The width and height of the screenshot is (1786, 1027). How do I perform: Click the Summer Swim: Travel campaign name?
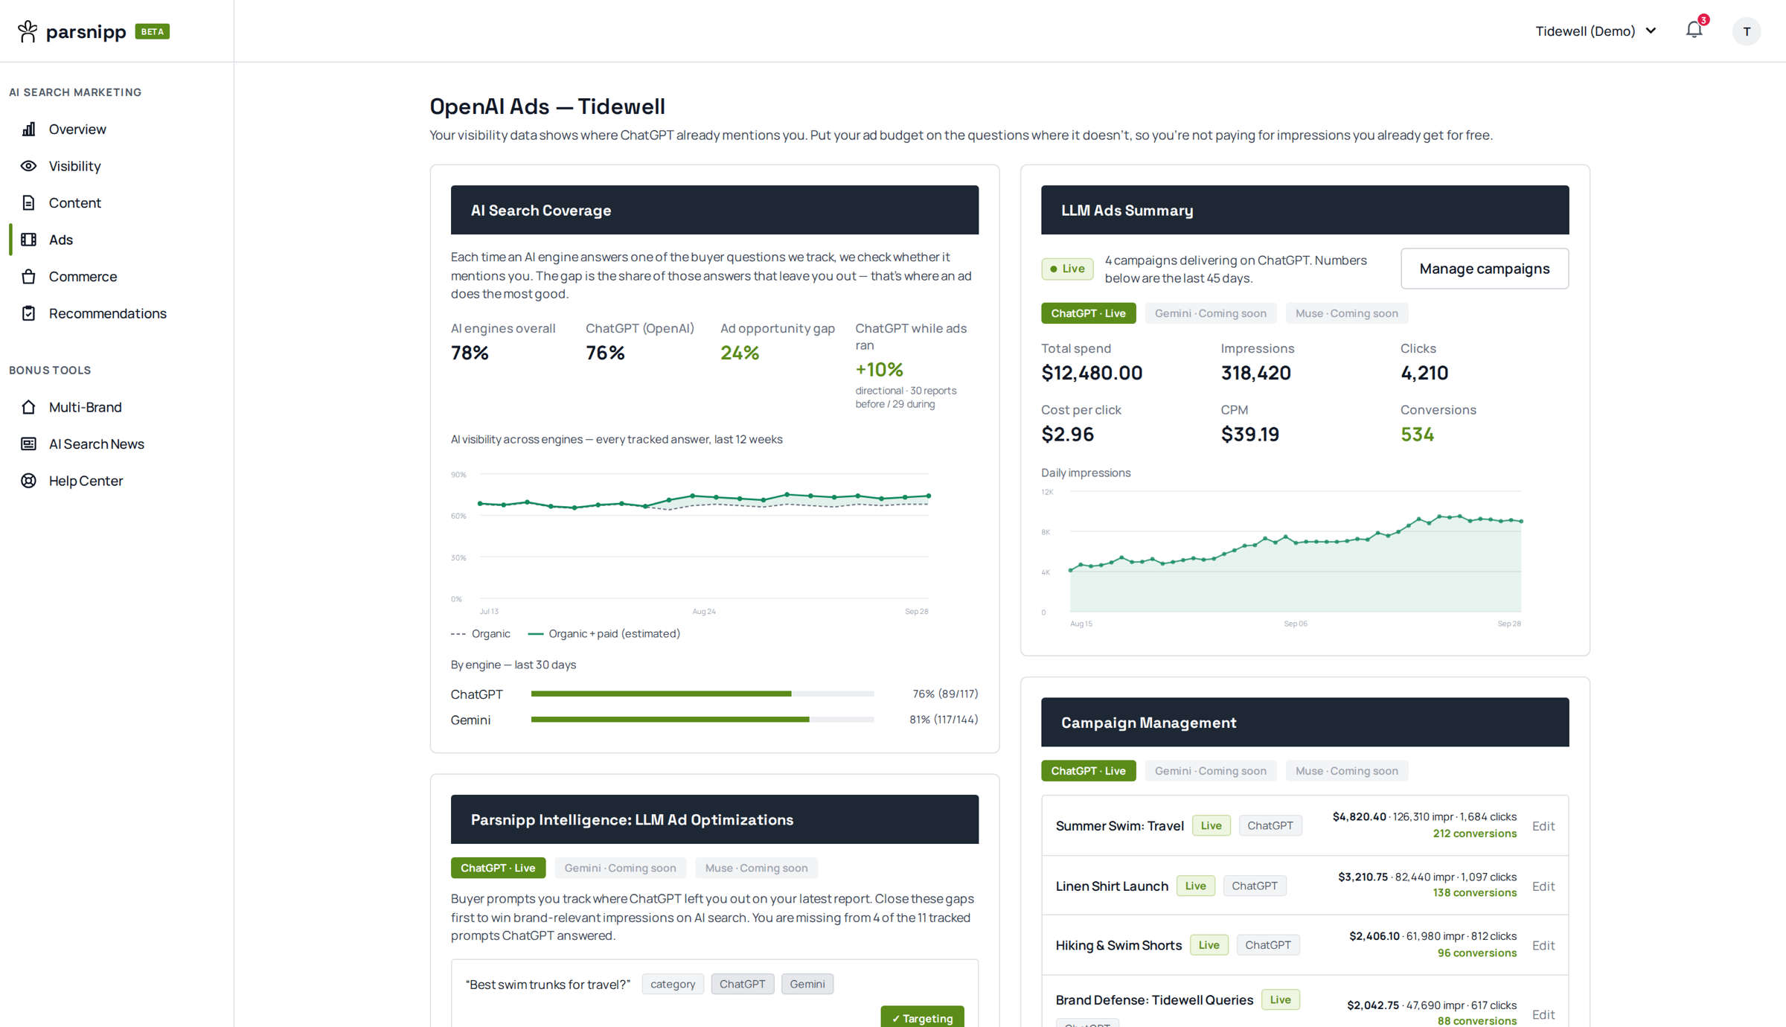coord(1119,826)
